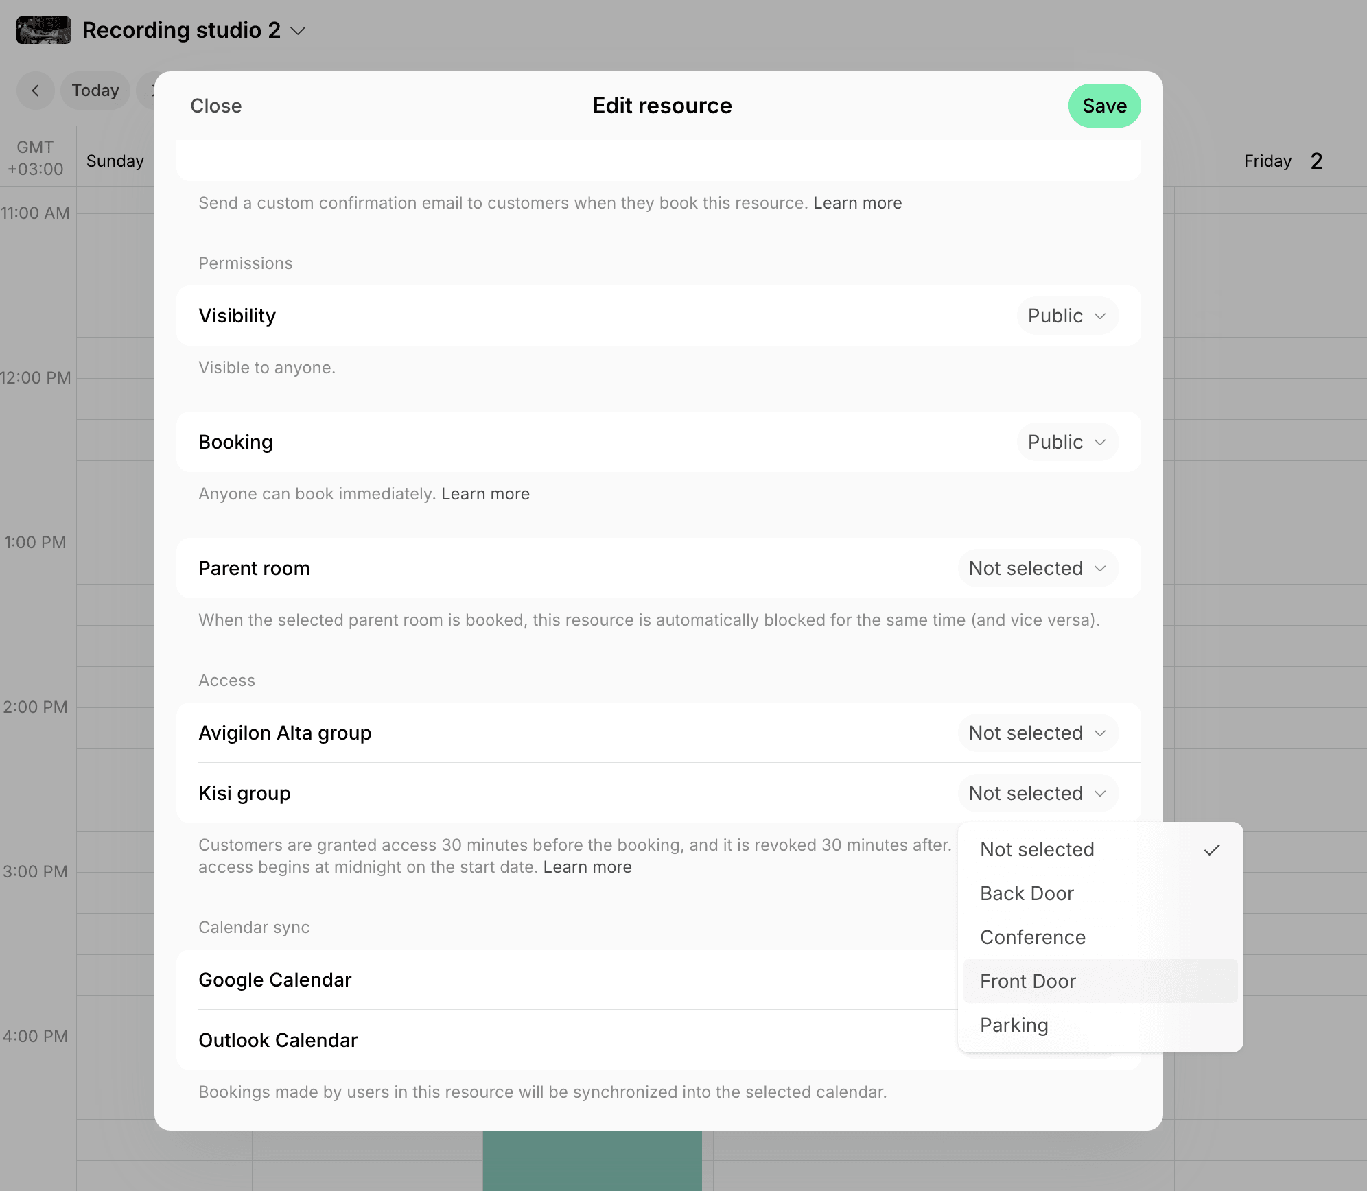Click the Recording studio 2 thumbnail image
1367x1191 pixels.
(x=43, y=30)
